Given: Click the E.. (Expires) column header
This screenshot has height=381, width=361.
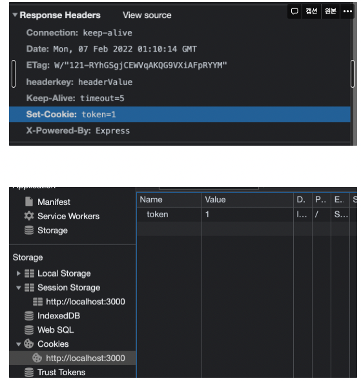Looking at the screenshot, I should 340,200.
